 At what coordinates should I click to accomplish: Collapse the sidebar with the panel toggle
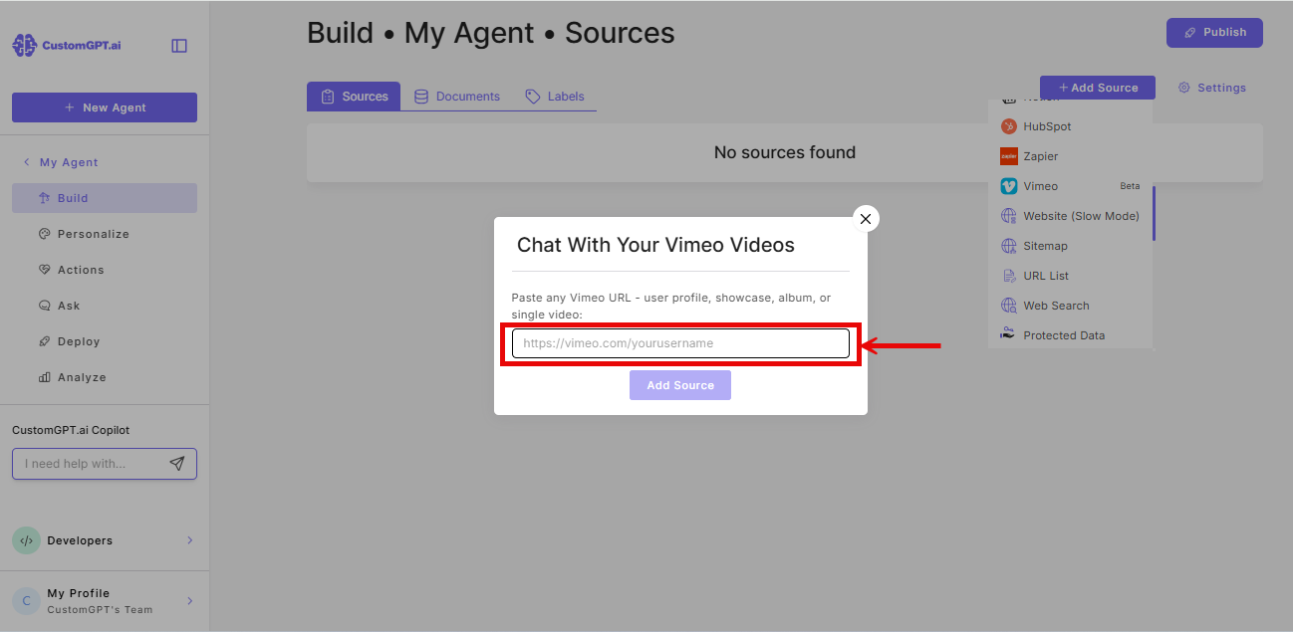point(179,45)
